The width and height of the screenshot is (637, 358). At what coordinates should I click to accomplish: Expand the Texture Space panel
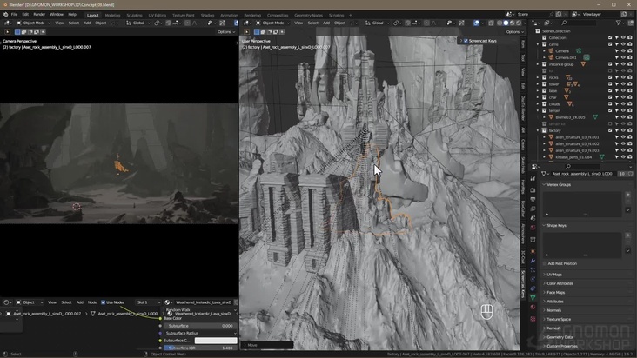tap(559, 319)
